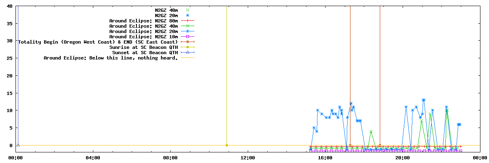Click the red plus line sample for 80m
489x163 pixels.
click(x=187, y=21)
